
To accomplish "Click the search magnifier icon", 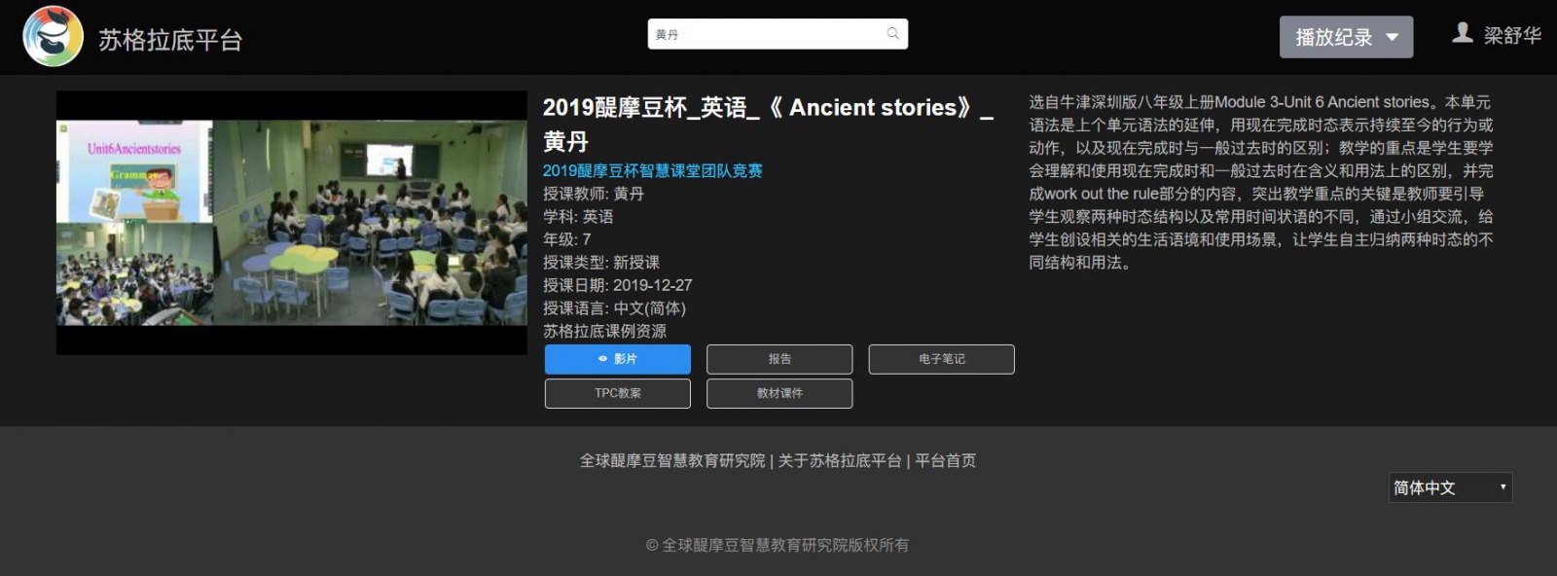I will (x=892, y=34).
